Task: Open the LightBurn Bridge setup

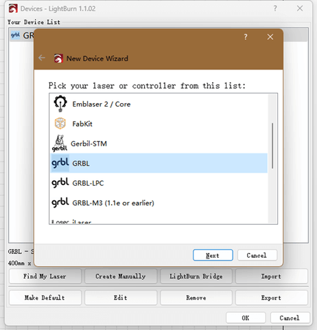Action: coord(196,276)
